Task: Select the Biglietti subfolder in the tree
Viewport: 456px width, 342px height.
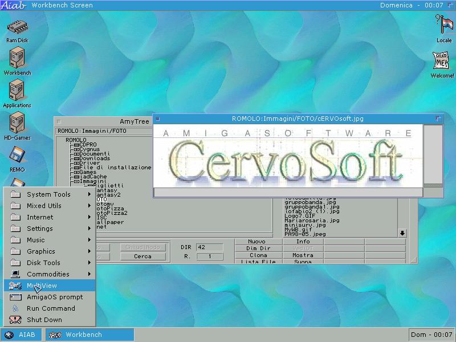Action: (108, 186)
